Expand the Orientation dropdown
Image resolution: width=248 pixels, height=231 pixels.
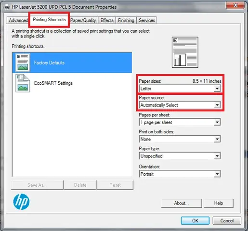click(217, 174)
